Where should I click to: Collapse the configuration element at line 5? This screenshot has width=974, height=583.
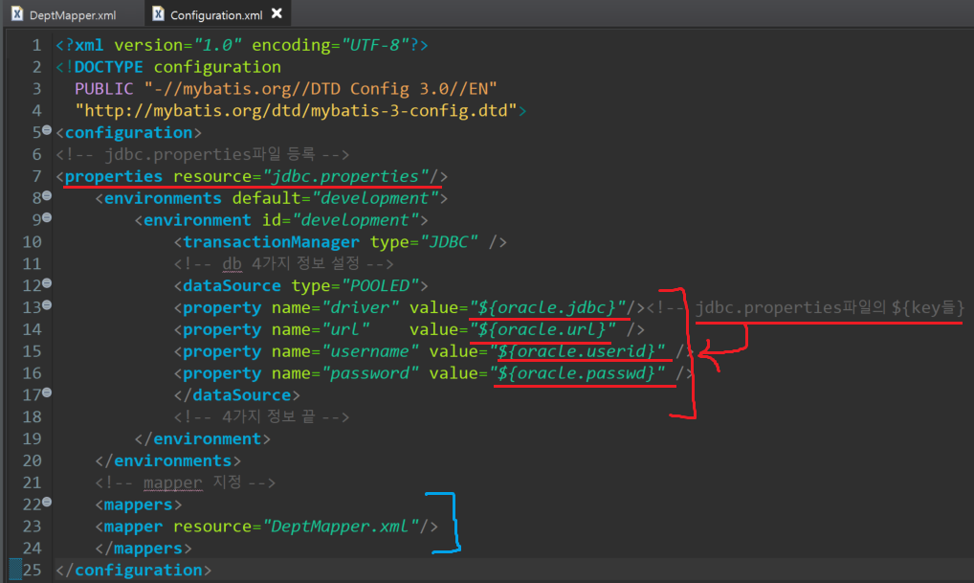(x=47, y=130)
